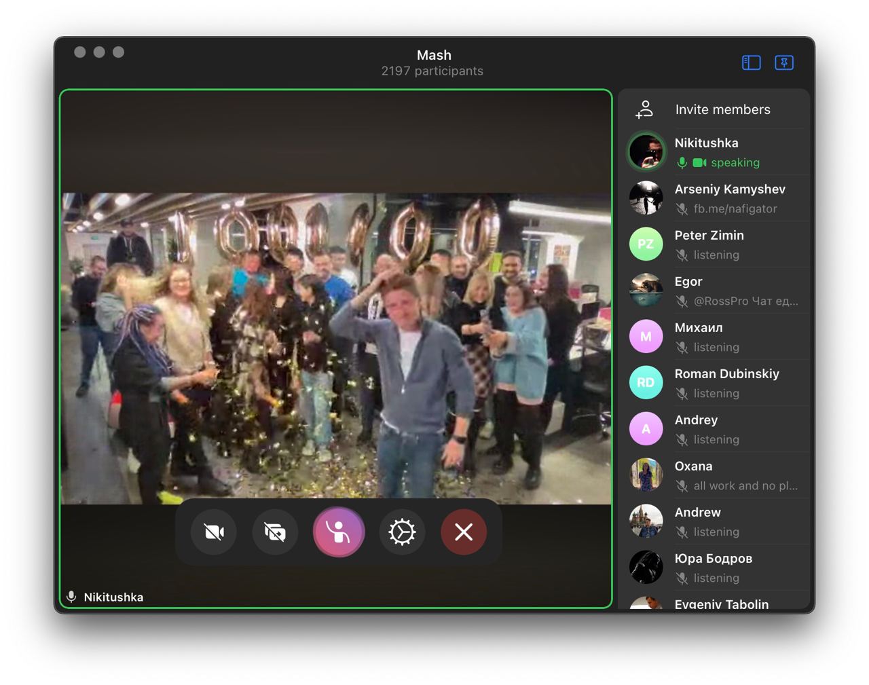This screenshot has width=869, height=685.
Task: Leave the voice chat with the red X
Action: point(464,532)
